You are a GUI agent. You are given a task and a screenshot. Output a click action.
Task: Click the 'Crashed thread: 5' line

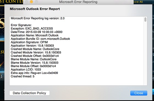23,76
